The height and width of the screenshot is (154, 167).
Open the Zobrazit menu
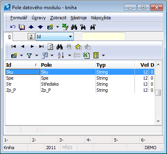(x=58, y=18)
